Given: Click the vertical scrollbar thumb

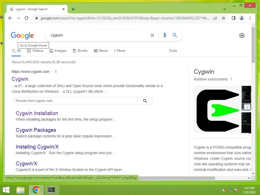Looking at the screenshot, I should 253,45.
